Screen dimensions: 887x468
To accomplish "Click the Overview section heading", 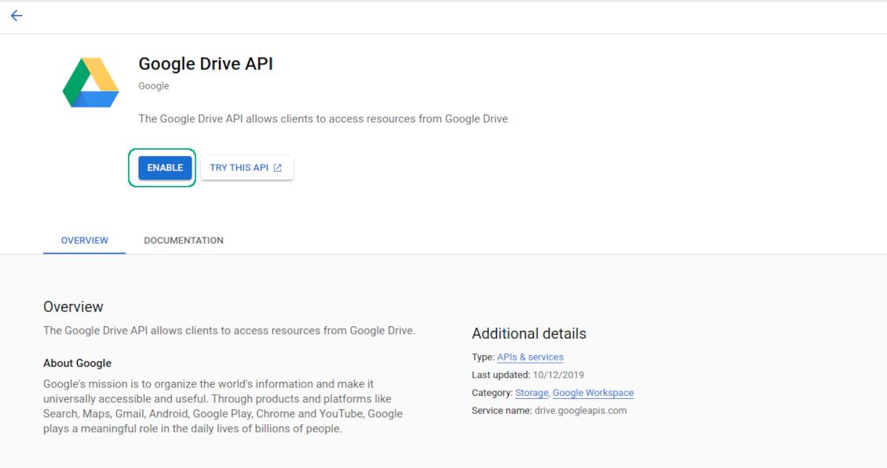I will pyautogui.click(x=73, y=307).
